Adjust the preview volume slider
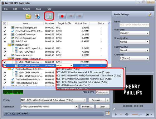This screenshot has width=156, height=119. (x=137, y=115)
